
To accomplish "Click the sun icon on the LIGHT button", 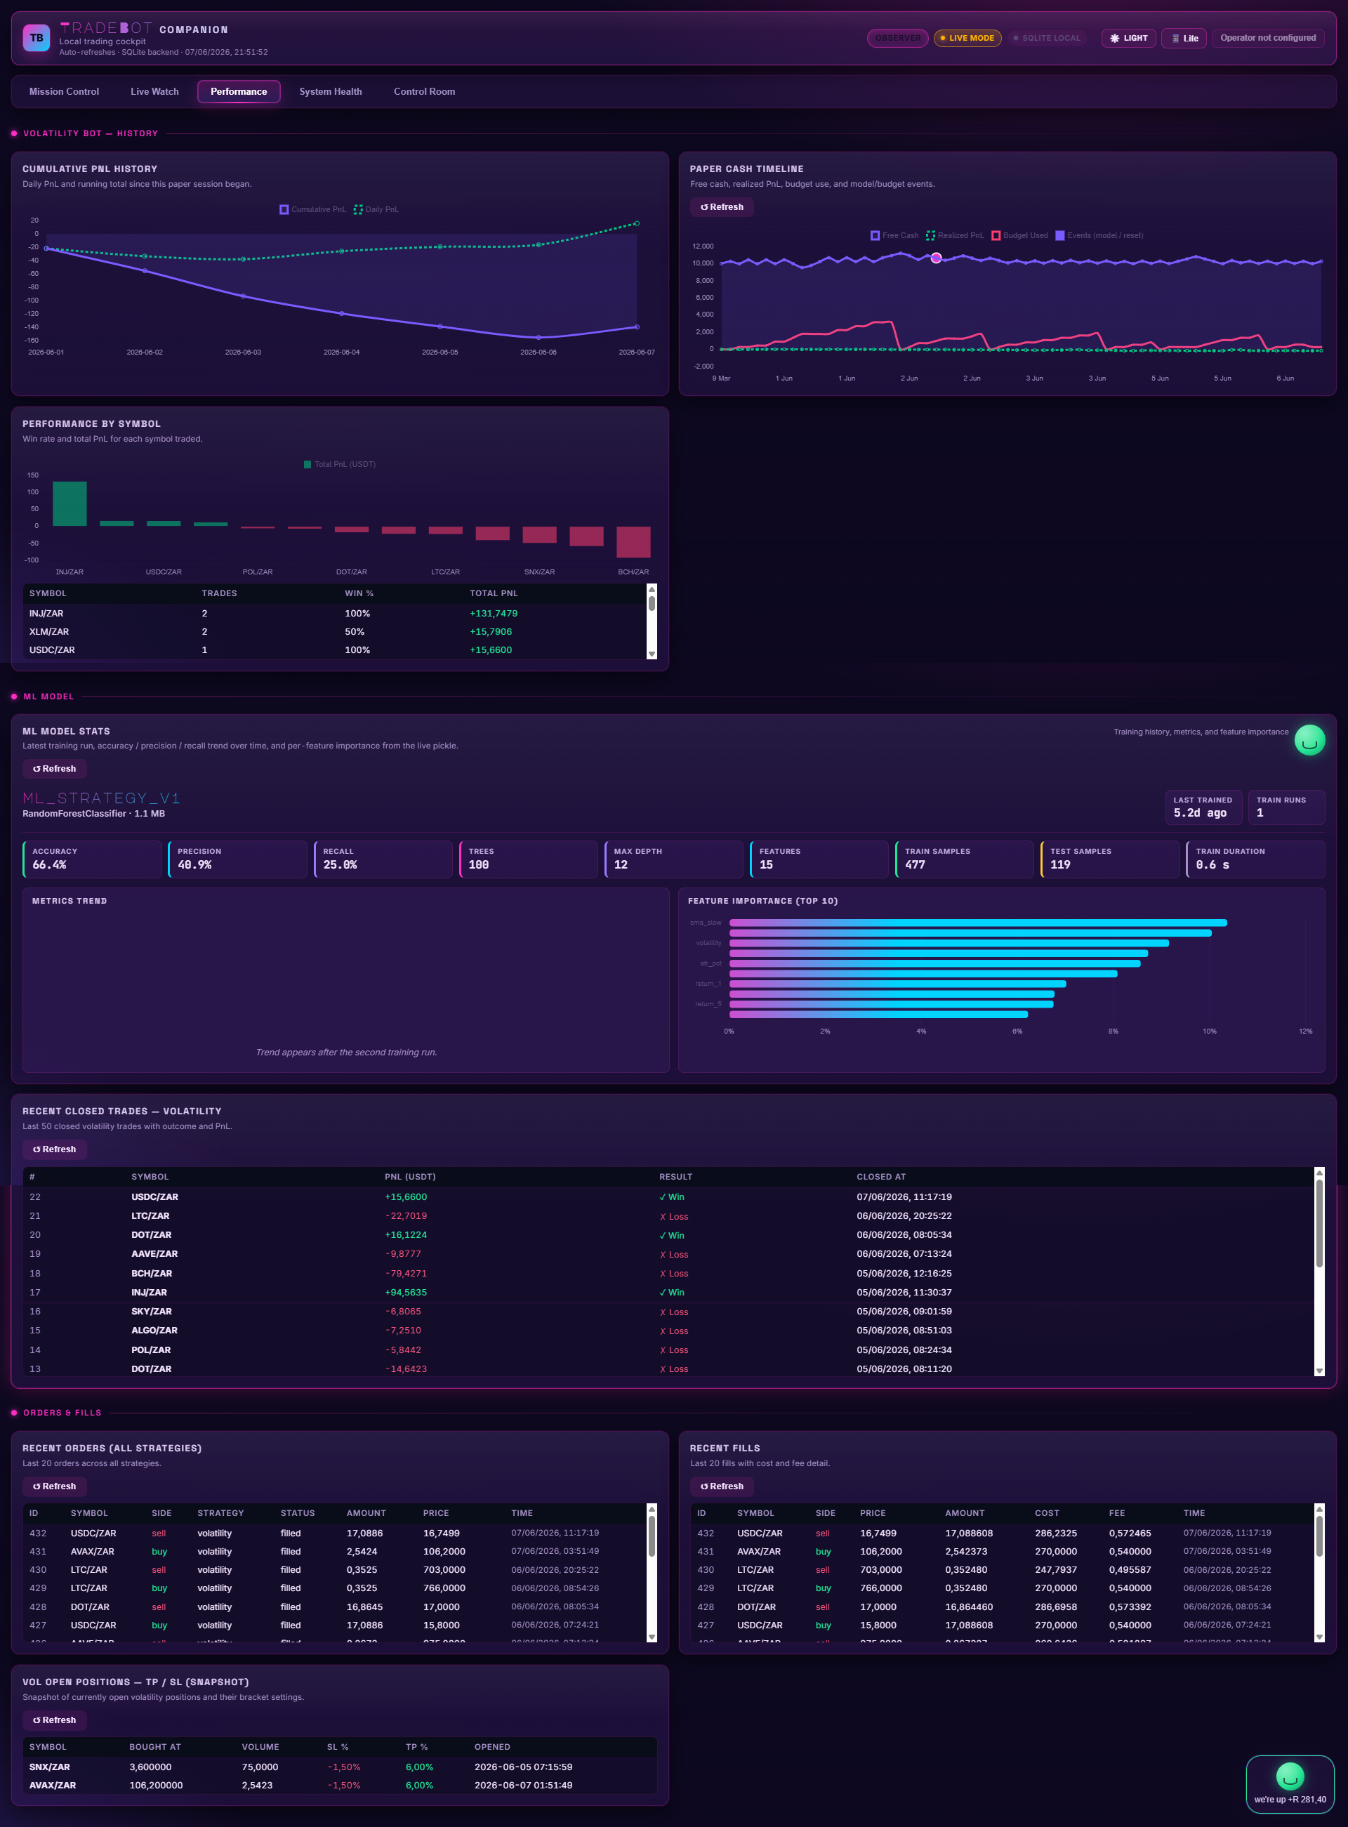I will [x=1115, y=39].
